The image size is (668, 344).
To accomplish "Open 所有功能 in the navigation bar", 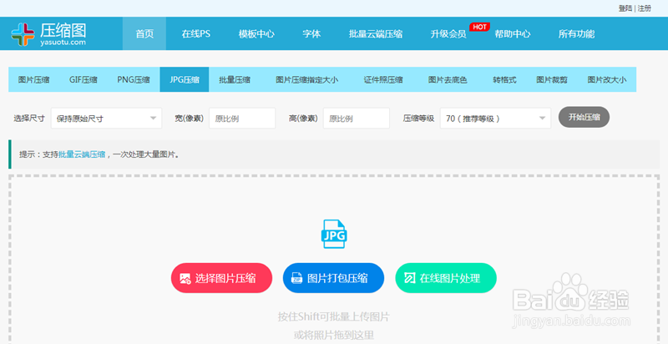I will 576,34.
